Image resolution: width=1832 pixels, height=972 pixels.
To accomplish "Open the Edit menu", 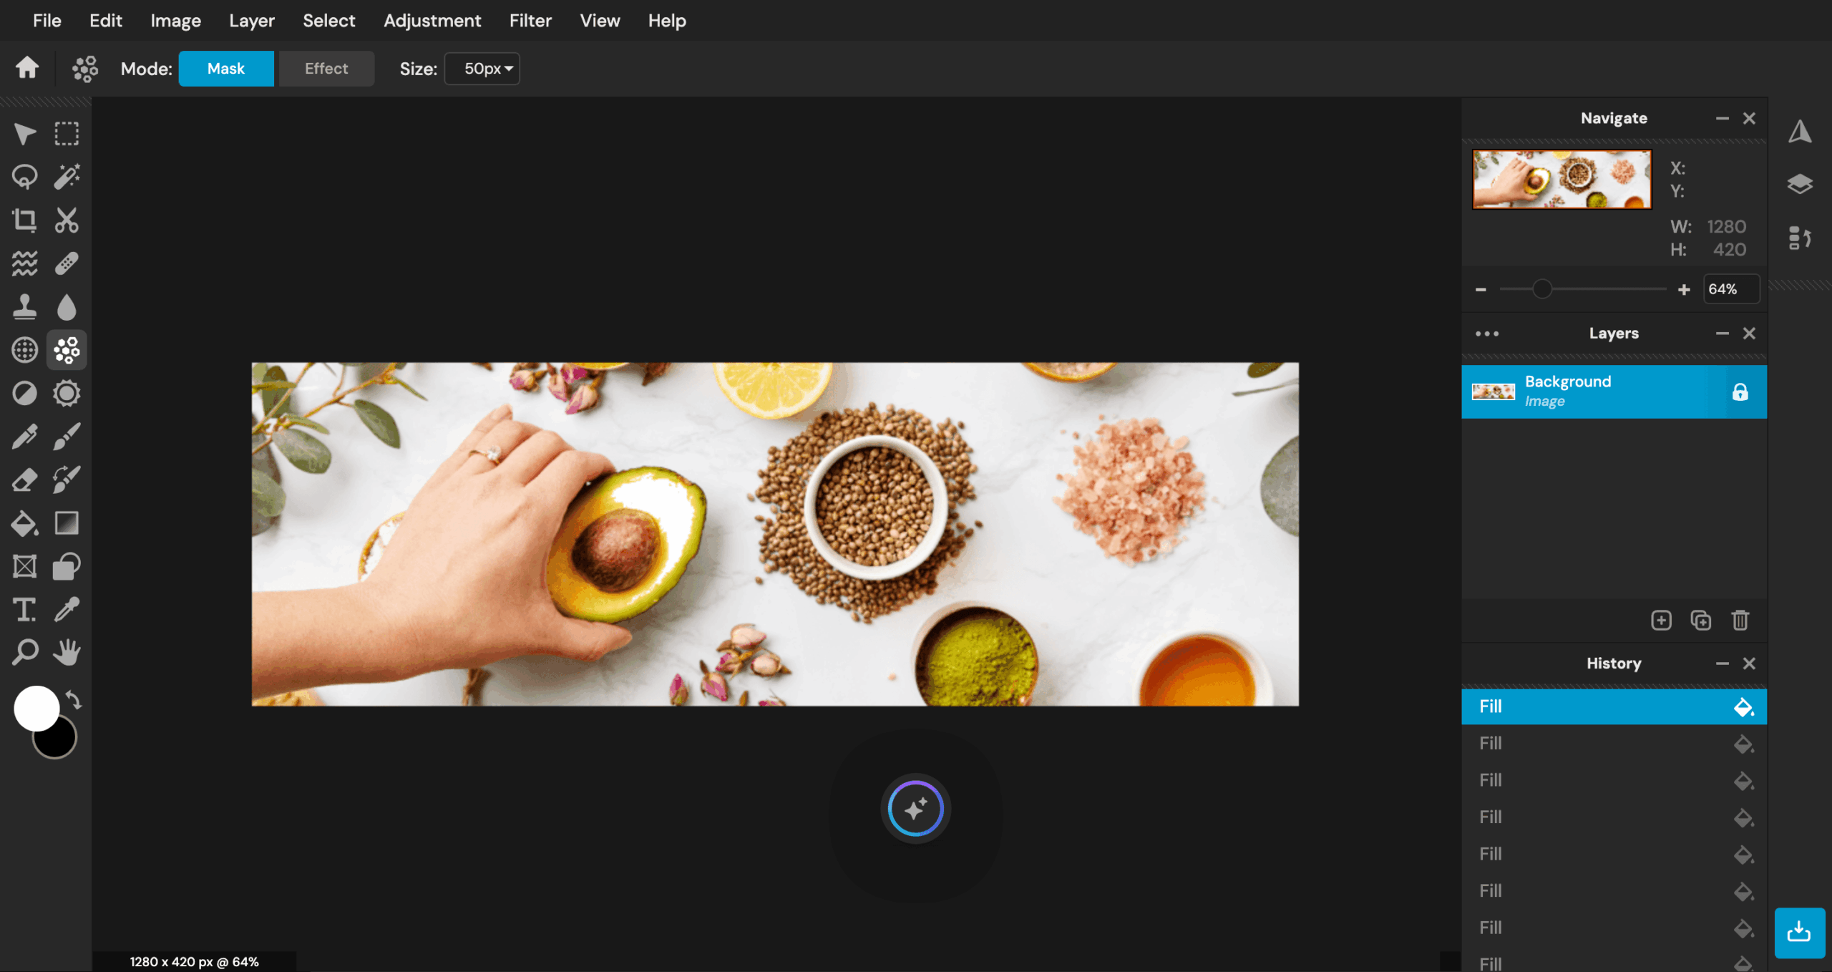I will 106,21.
